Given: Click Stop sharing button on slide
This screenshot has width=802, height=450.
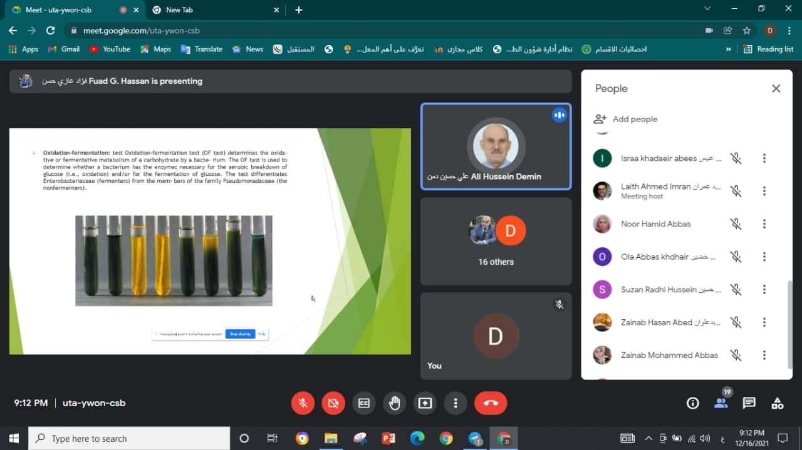Looking at the screenshot, I should pos(240,334).
